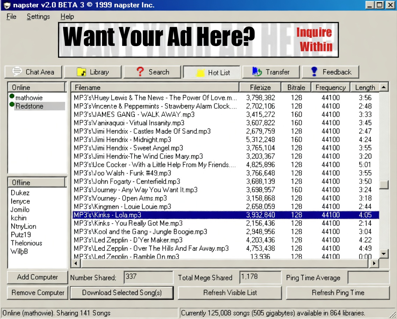
Task: Sort by the Filename column header
Action: pos(155,87)
